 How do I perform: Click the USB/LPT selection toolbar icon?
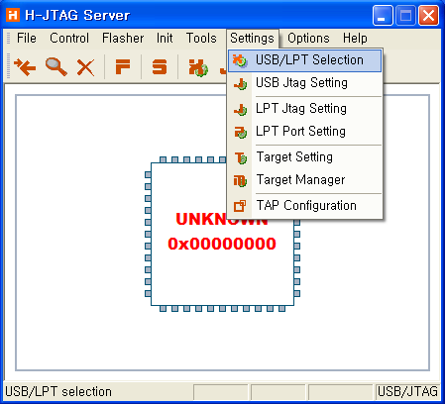(x=198, y=67)
